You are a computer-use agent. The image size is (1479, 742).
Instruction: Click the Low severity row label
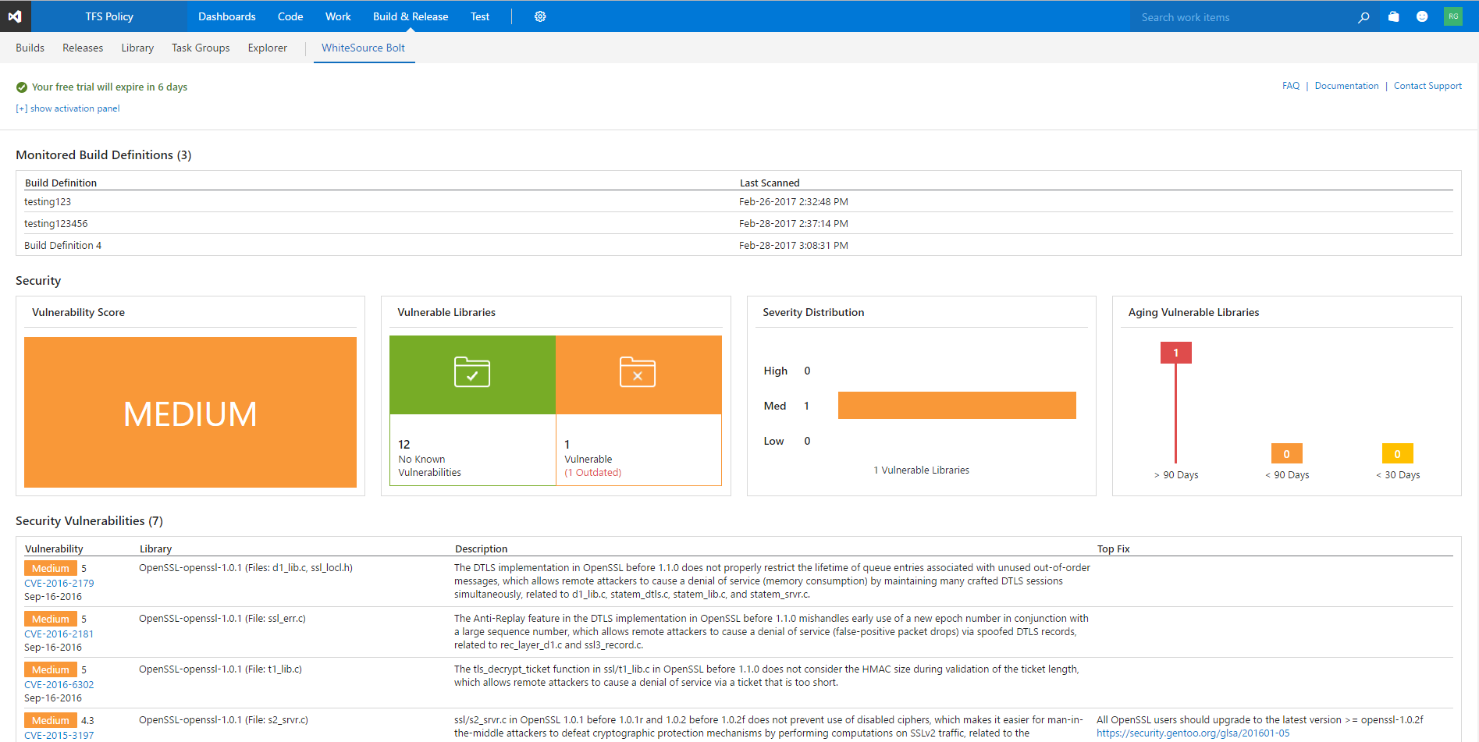pyautogui.click(x=773, y=441)
